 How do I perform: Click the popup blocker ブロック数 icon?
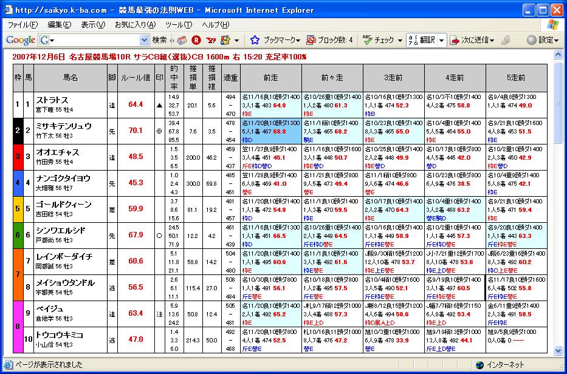[311, 40]
